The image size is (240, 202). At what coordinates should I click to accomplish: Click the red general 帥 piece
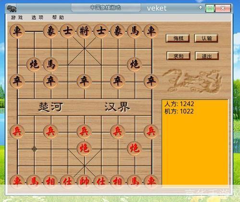pos(84,182)
